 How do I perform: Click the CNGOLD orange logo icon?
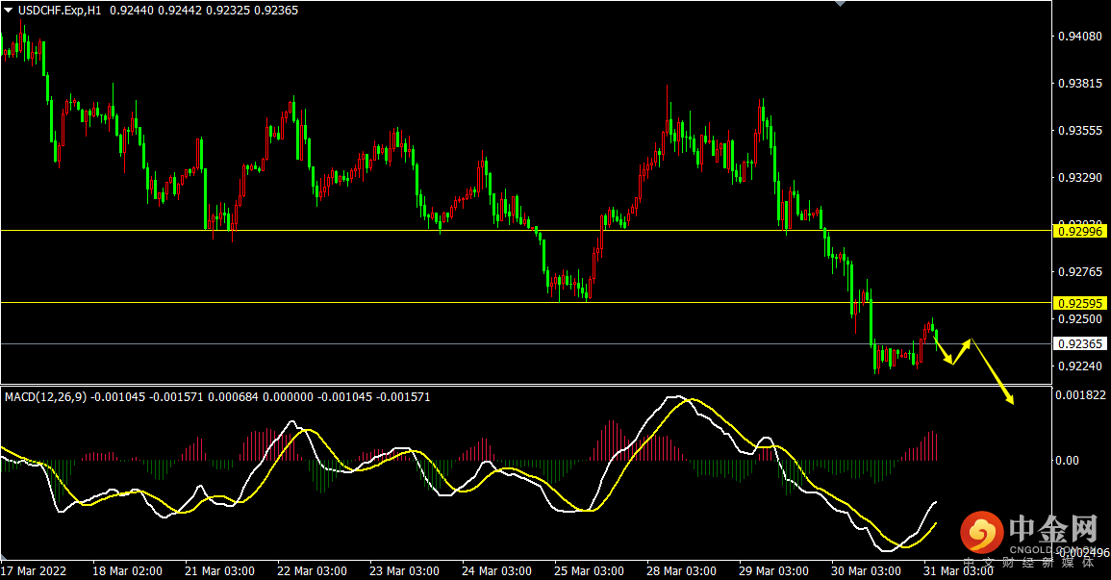(981, 533)
